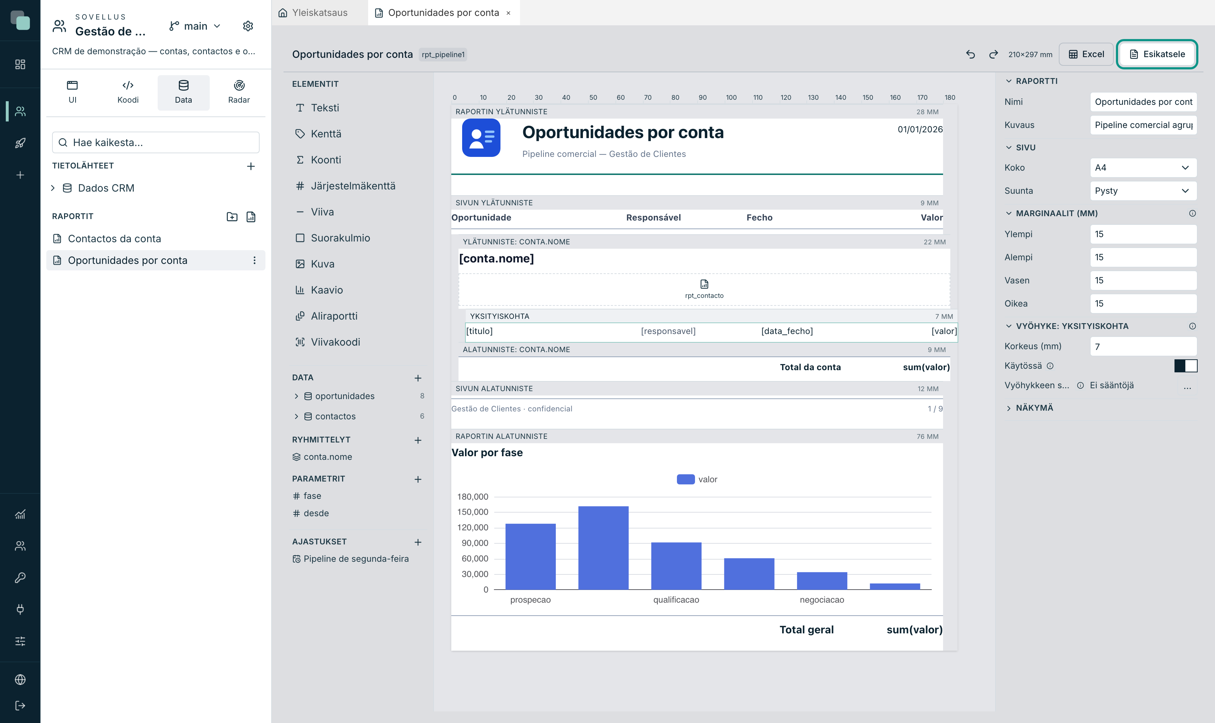This screenshot has width=1215, height=723.
Task: Open the Suunta orientation dropdown
Action: pos(1143,191)
